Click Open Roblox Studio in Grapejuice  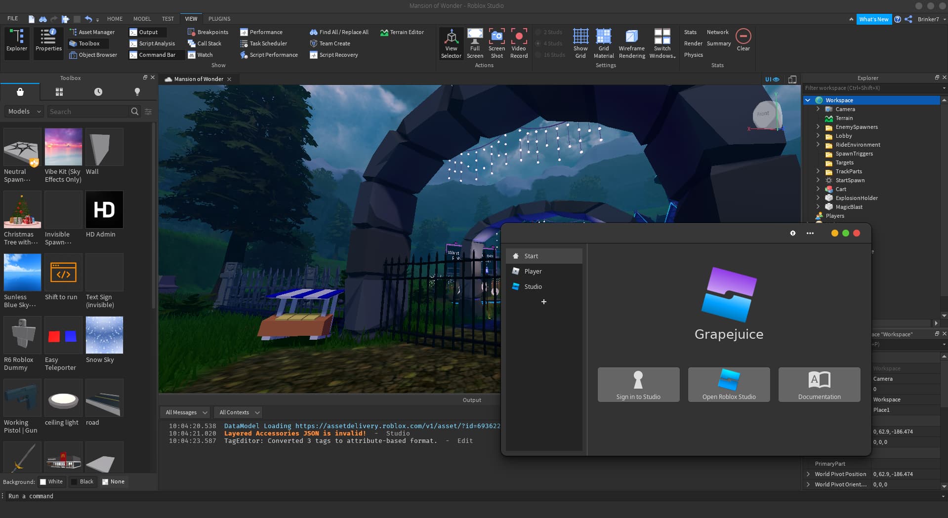coord(728,385)
